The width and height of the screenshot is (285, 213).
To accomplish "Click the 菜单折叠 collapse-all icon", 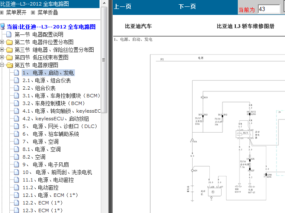I will [x=33, y=12].
